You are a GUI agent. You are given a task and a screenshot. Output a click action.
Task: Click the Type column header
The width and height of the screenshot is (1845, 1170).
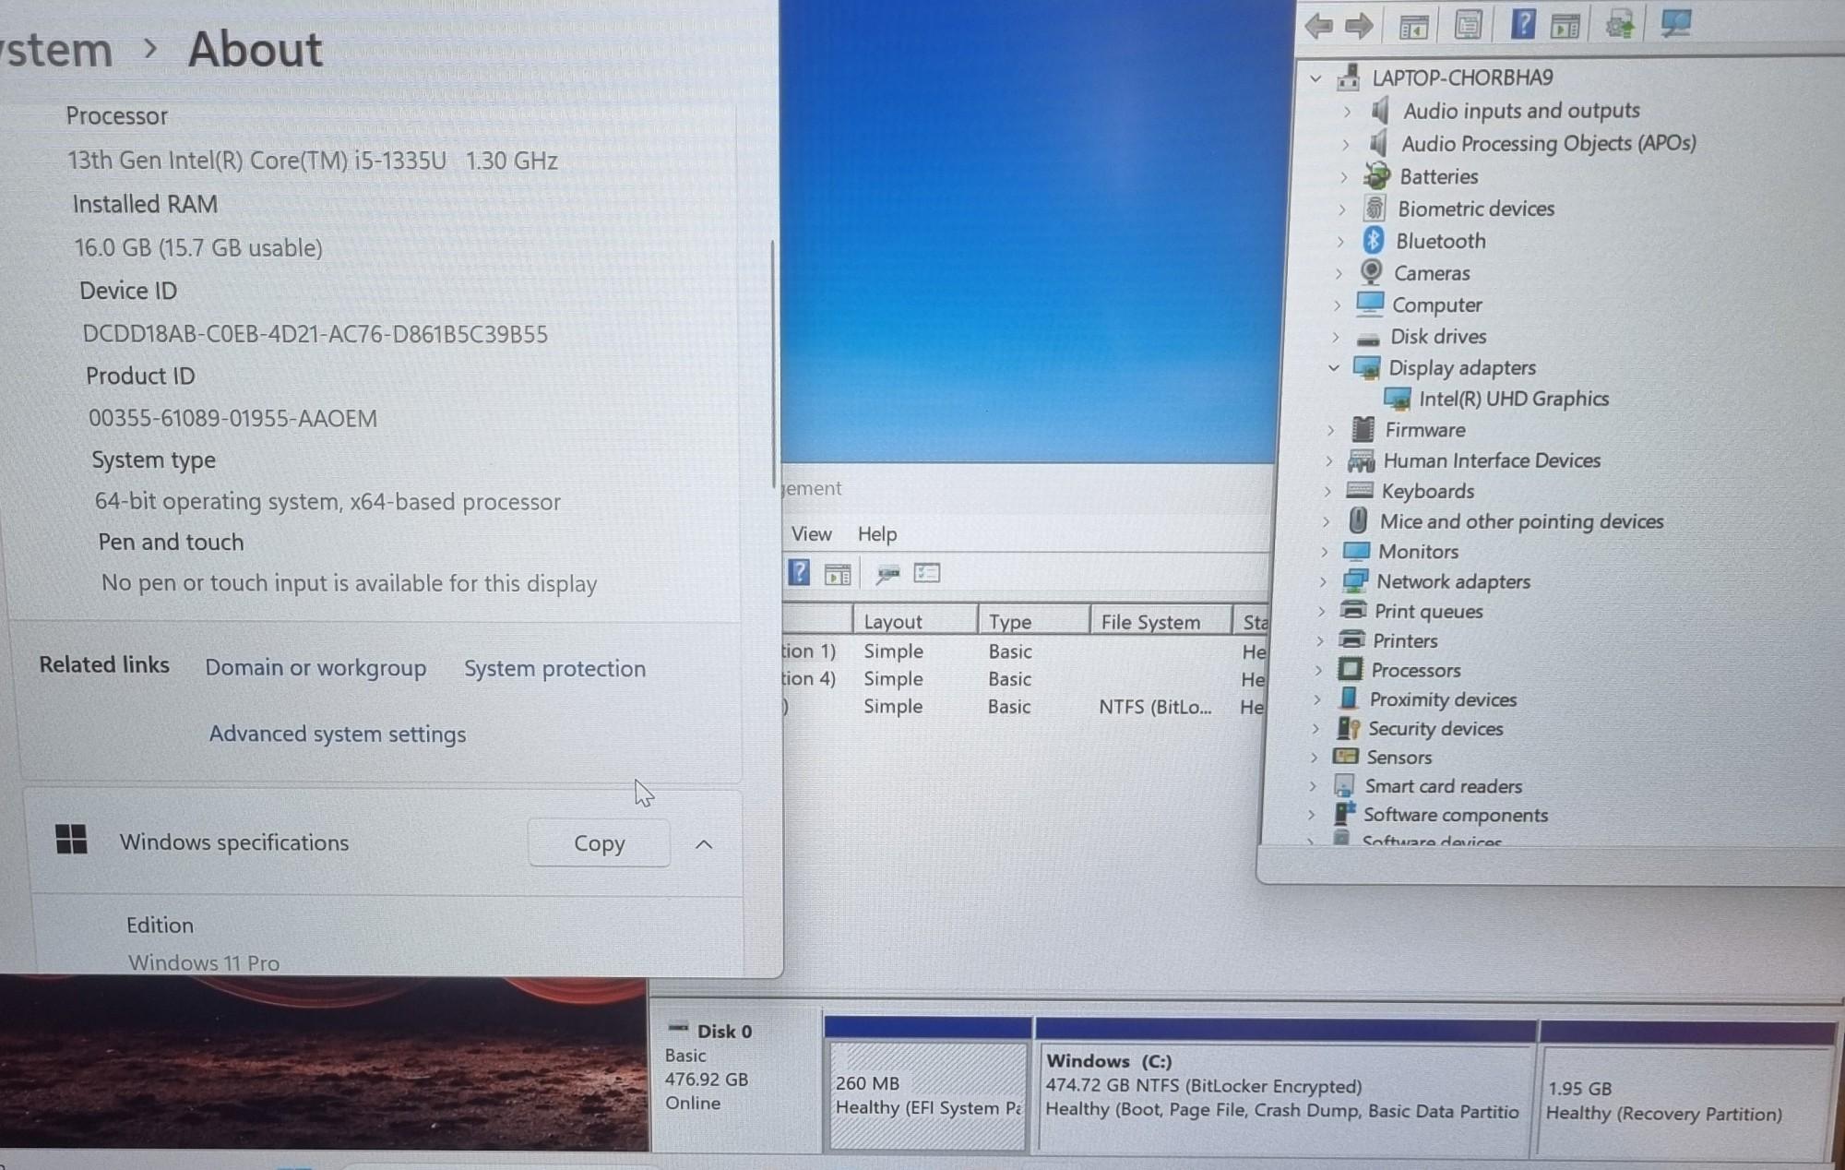pyautogui.click(x=1033, y=621)
